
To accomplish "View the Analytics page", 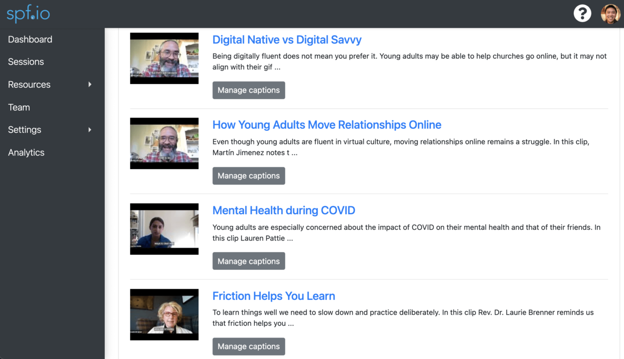I will (26, 152).
